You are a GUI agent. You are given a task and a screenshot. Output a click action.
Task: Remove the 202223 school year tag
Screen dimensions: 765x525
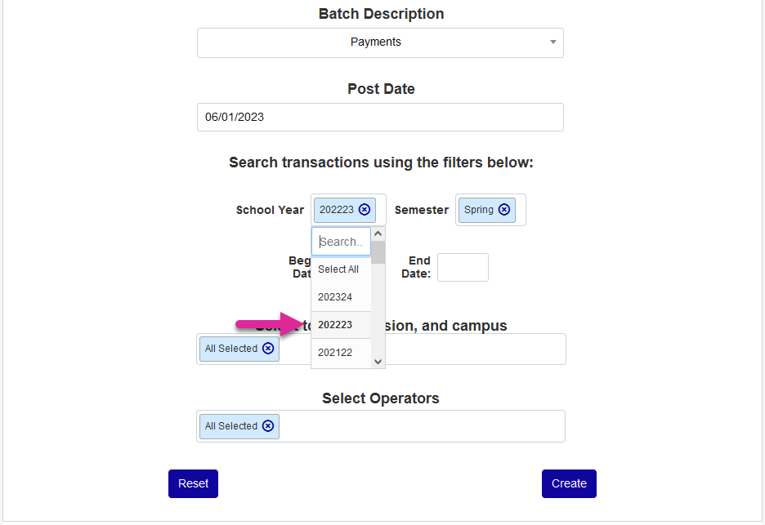coord(365,210)
